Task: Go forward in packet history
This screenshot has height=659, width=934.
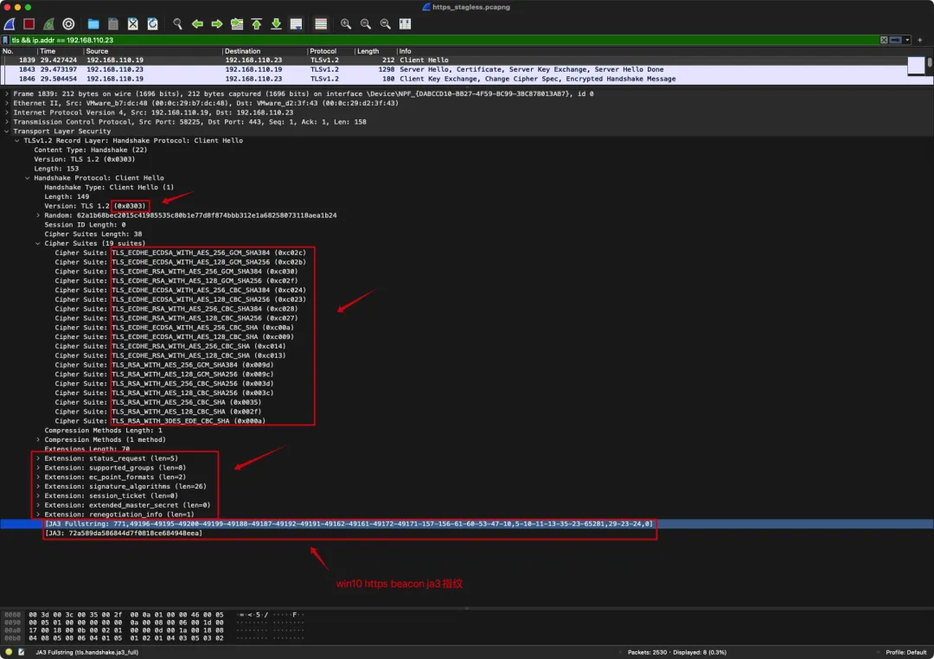Action: [217, 24]
